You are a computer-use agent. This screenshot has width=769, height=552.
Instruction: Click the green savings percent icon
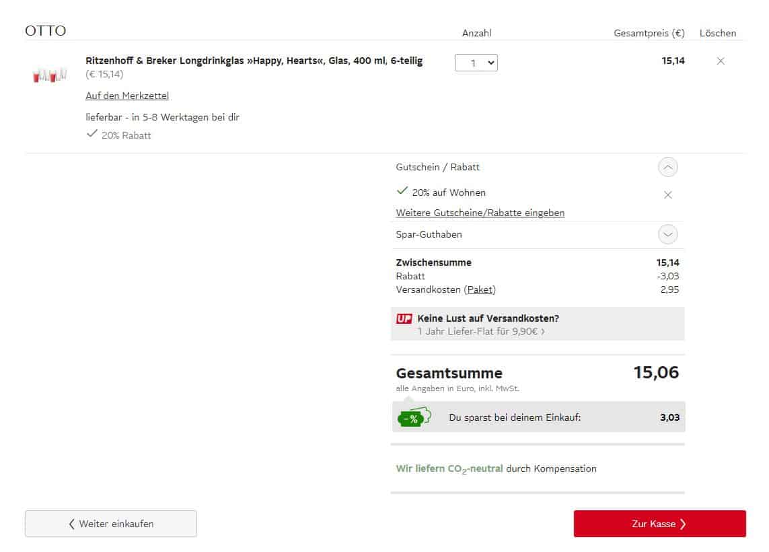pos(413,417)
